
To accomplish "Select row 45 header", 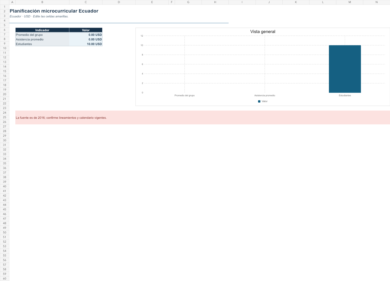I will (x=5, y=210).
